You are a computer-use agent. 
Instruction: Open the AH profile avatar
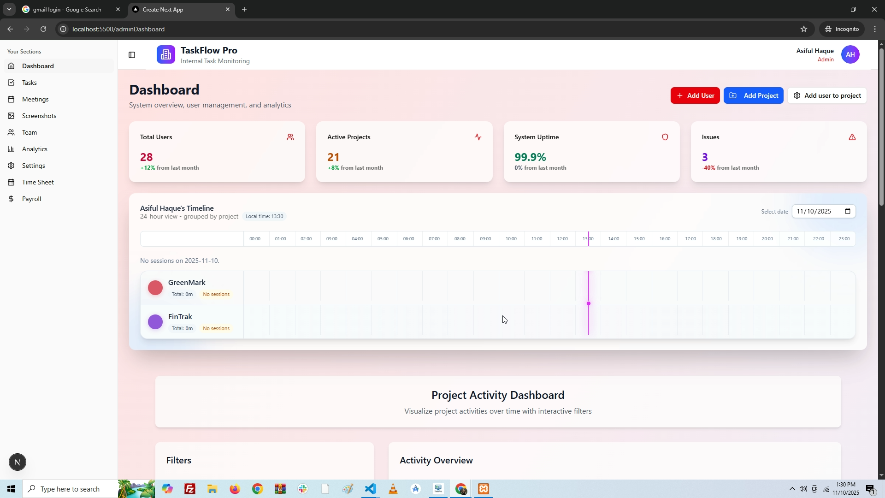(x=850, y=54)
